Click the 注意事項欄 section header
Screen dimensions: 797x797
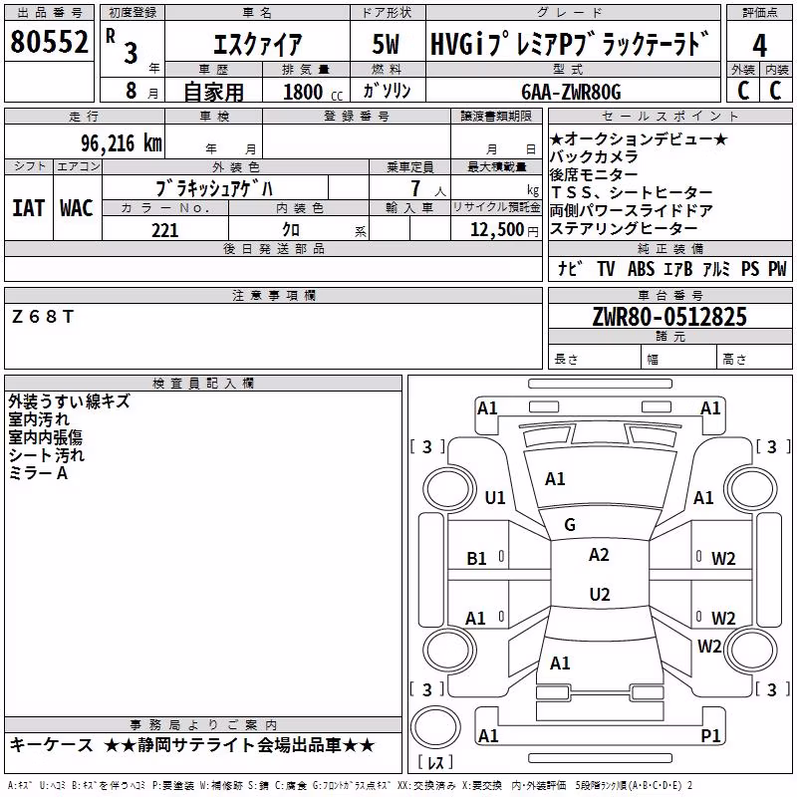273,295
